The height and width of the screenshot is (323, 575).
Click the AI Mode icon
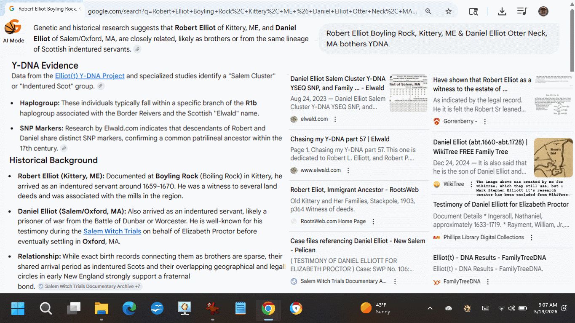click(x=13, y=28)
